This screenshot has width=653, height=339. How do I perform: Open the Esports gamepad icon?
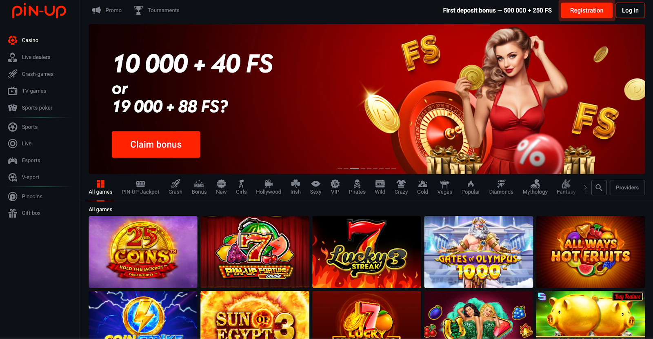tap(13, 160)
